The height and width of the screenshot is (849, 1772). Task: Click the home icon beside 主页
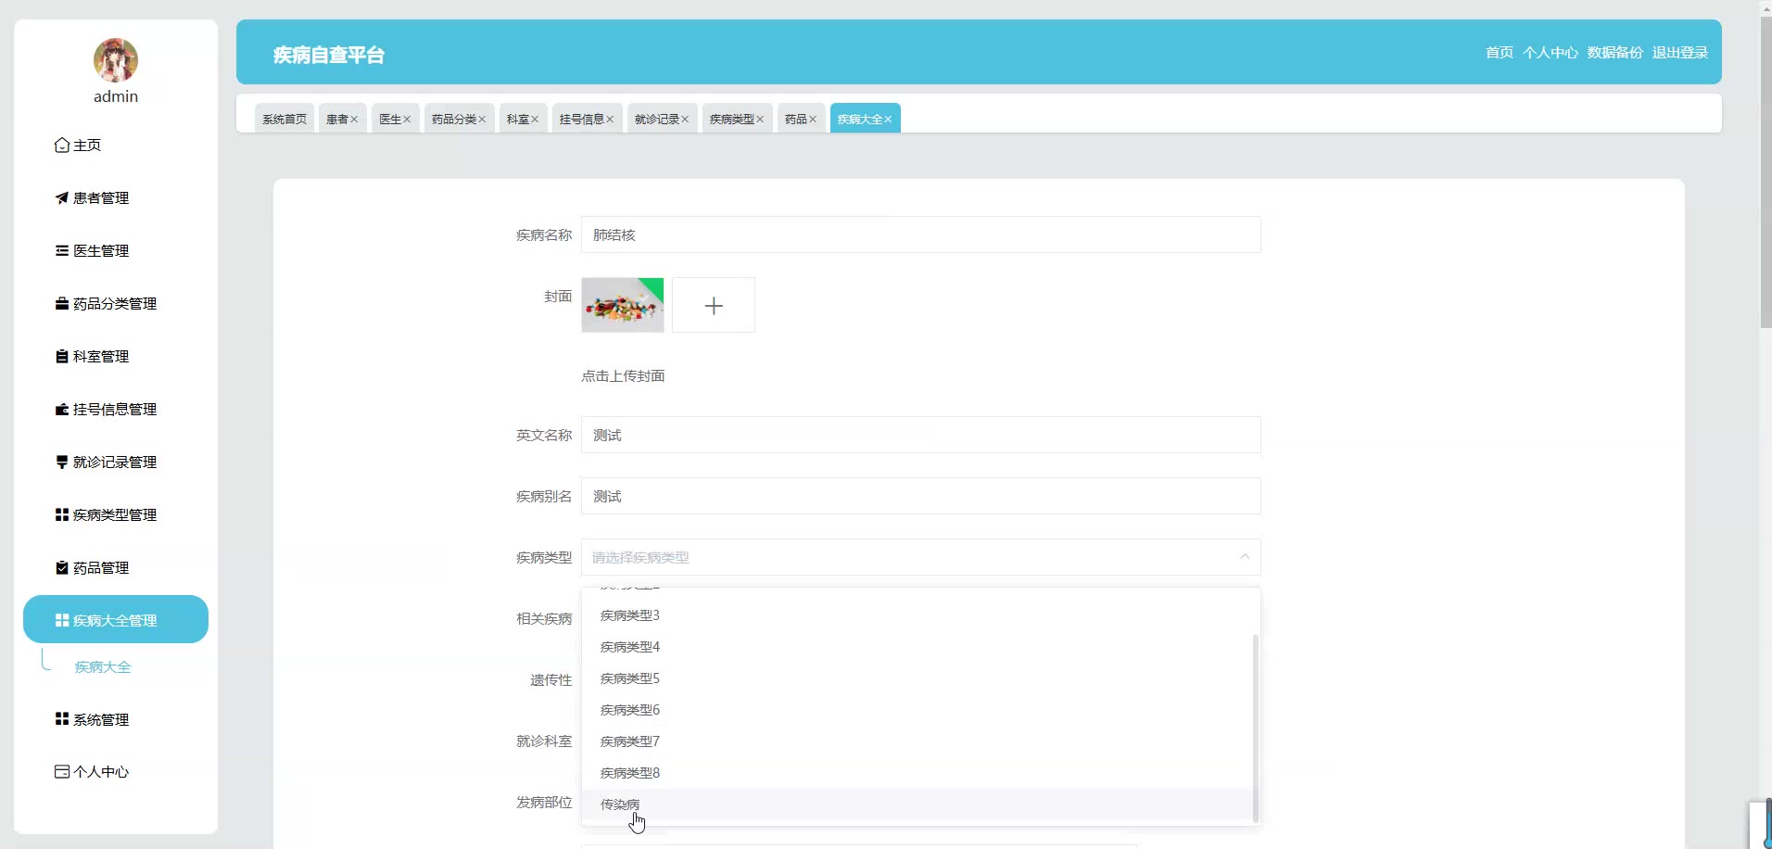tap(62, 146)
